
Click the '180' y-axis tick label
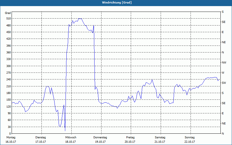point(9,93)
